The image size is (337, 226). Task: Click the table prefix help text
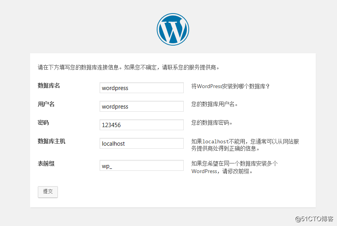[234, 167]
